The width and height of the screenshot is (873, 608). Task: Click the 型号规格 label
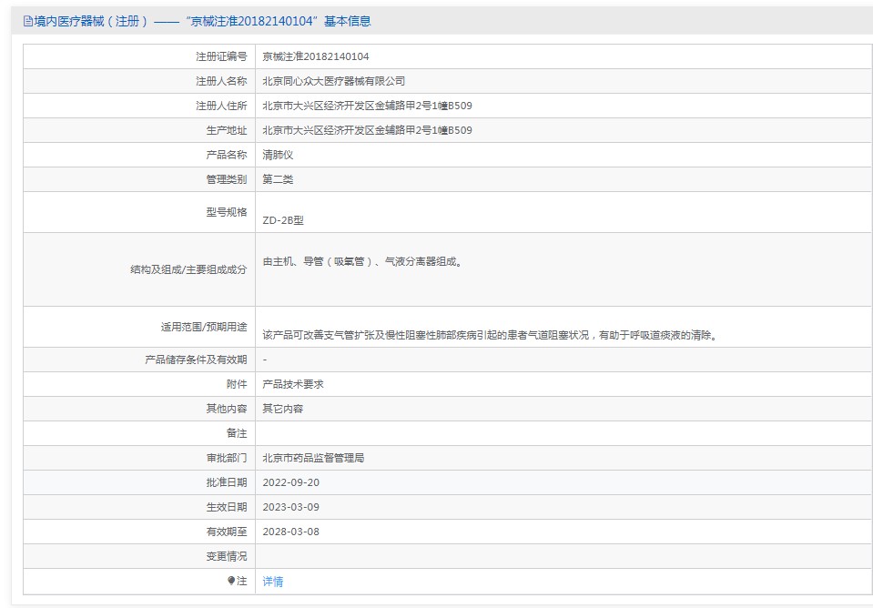[226, 211]
